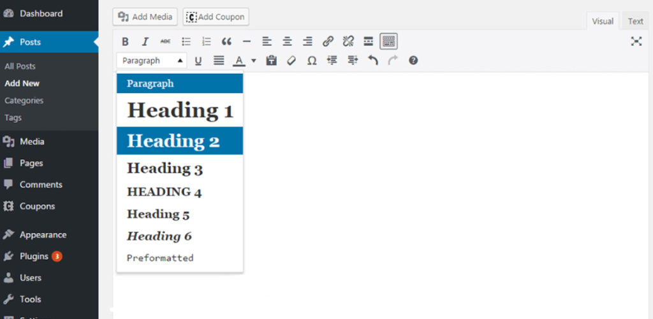Screen dimensions: 653x319
Task: Open the Comments menu item
Action: tap(49, 185)
